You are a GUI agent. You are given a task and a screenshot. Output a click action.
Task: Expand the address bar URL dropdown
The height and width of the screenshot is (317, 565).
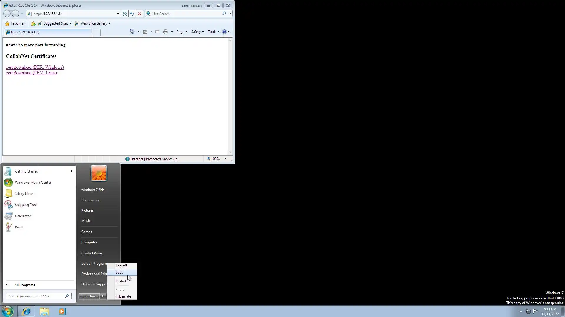(118, 14)
